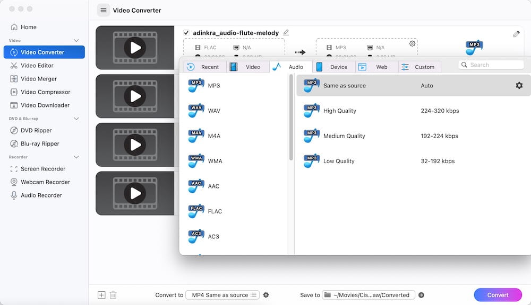Click the format list scrollbar

click(x=291, y=117)
